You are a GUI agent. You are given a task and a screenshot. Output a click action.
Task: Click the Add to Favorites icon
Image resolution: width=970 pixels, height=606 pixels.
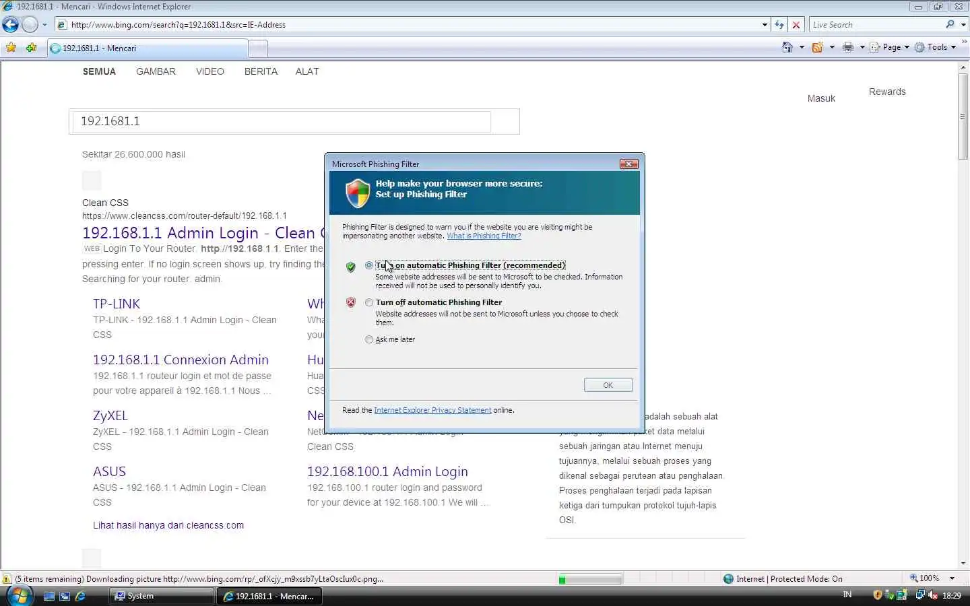(x=31, y=48)
